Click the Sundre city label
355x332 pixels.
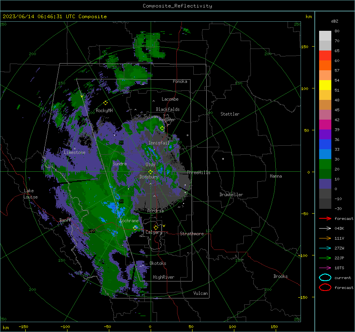tap(120, 163)
